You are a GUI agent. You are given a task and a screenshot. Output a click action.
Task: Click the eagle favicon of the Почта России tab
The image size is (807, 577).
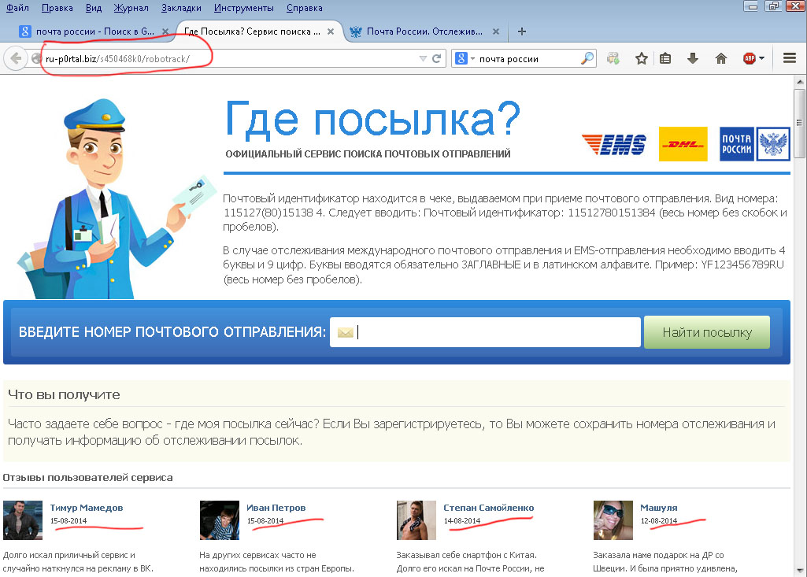pyautogui.click(x=356, y=31)
